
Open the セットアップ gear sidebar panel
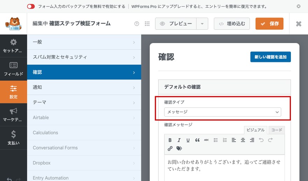click(13, 46)
